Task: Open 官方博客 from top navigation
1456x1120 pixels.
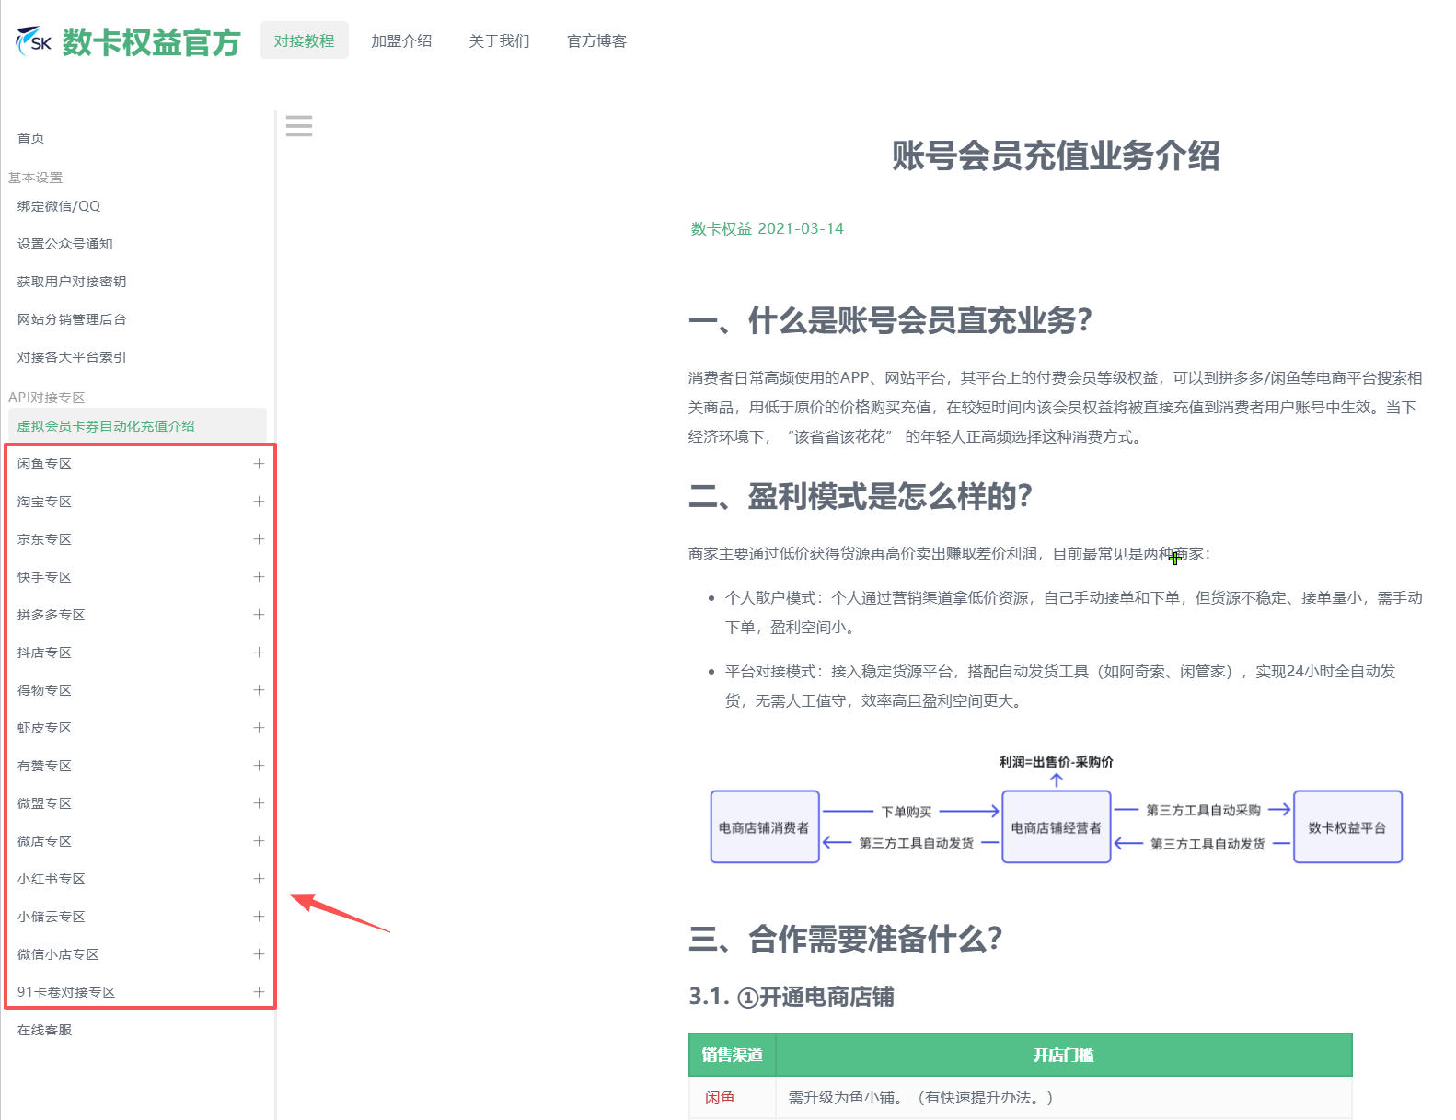Action: point(597,40)
